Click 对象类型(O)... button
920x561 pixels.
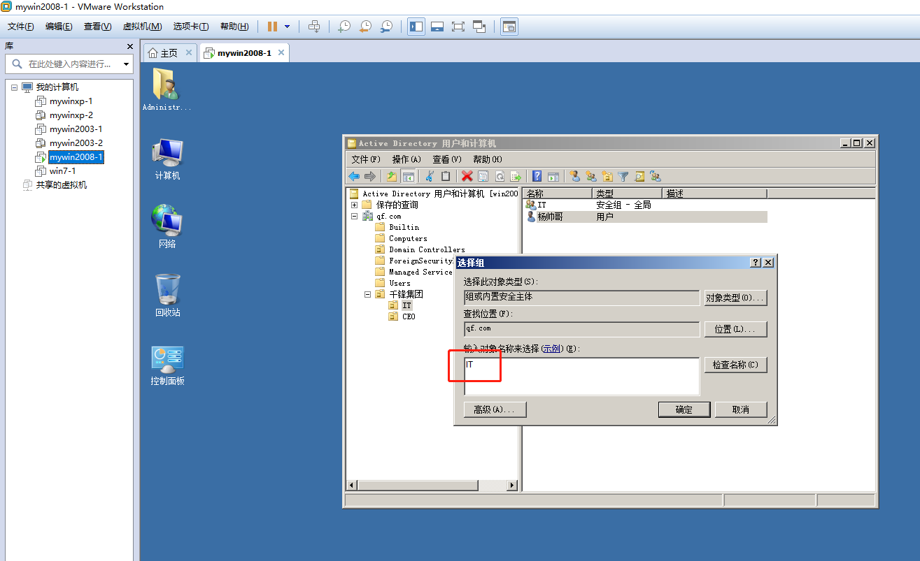pos(735,298)
